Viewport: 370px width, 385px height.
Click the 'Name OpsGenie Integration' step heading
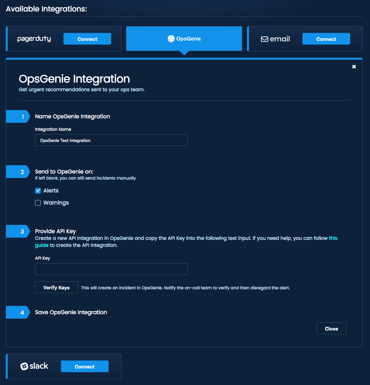click(73, 116)
